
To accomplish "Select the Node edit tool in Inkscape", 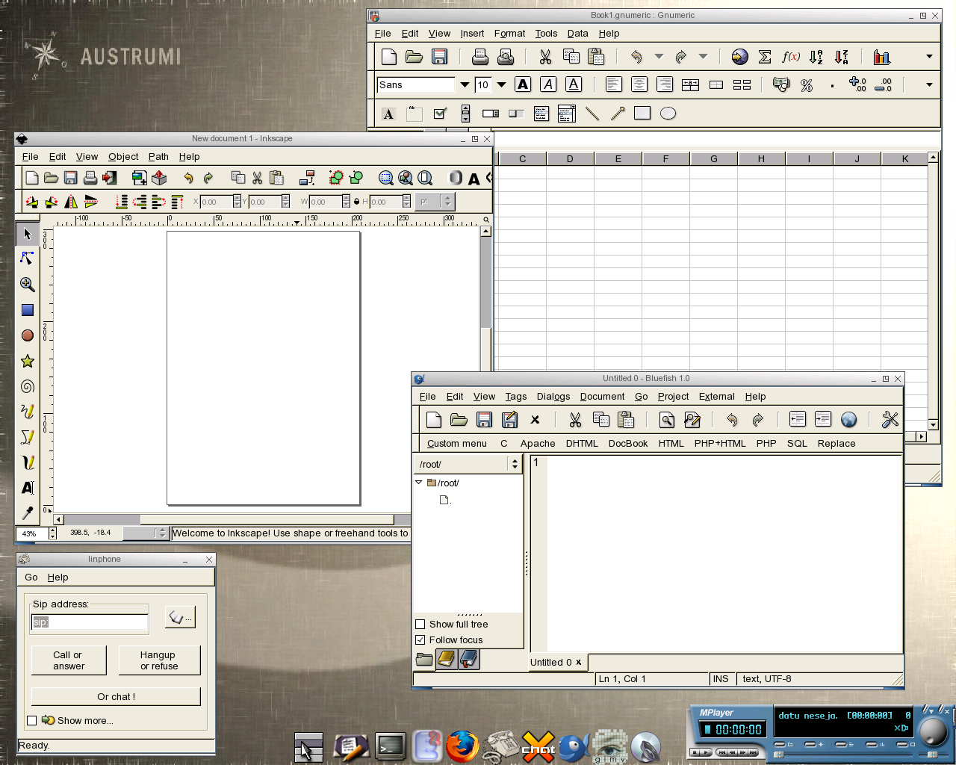I will (x=28, y=258).
